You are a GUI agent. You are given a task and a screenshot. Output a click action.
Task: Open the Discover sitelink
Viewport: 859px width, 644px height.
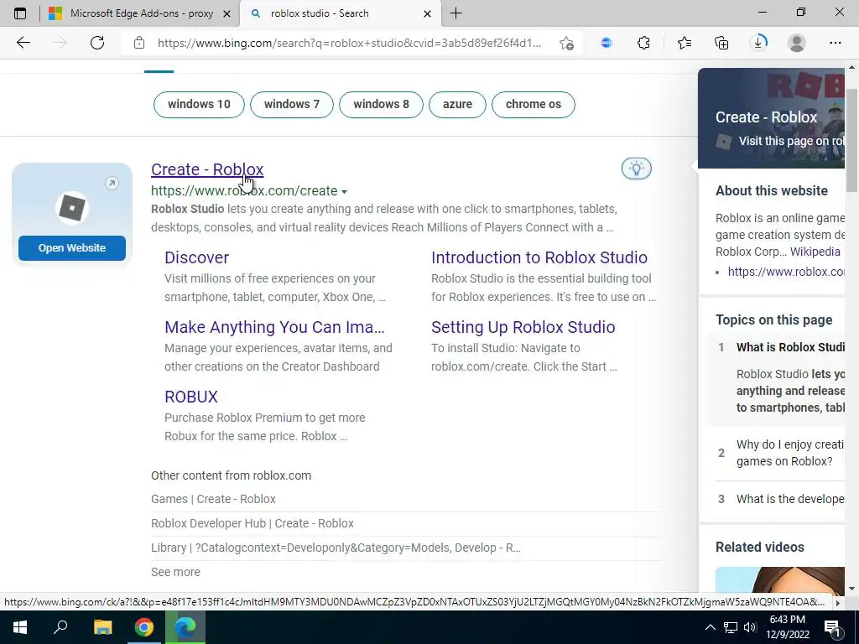tap(196, 257)
